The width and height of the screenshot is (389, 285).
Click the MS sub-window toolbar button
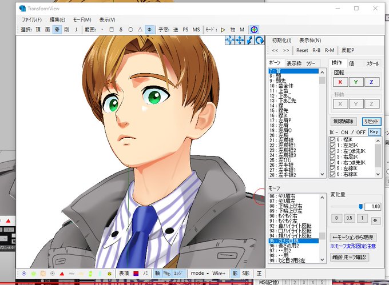[x=196, y=30]
